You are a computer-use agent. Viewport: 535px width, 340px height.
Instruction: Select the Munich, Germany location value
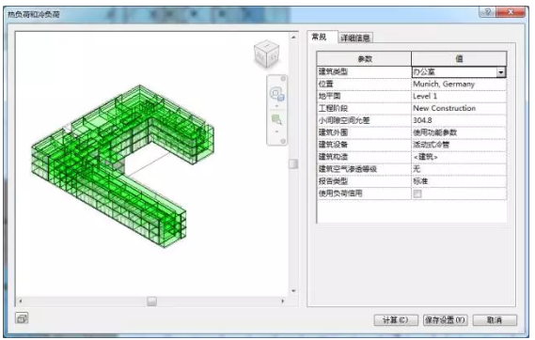coord(459,85)
